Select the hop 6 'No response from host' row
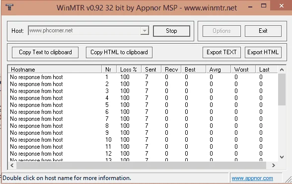The width and height of the screenshot is (292, 184). [x=143, y=112]
